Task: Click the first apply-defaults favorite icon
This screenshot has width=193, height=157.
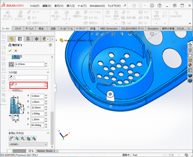Action: click(11, 138)
